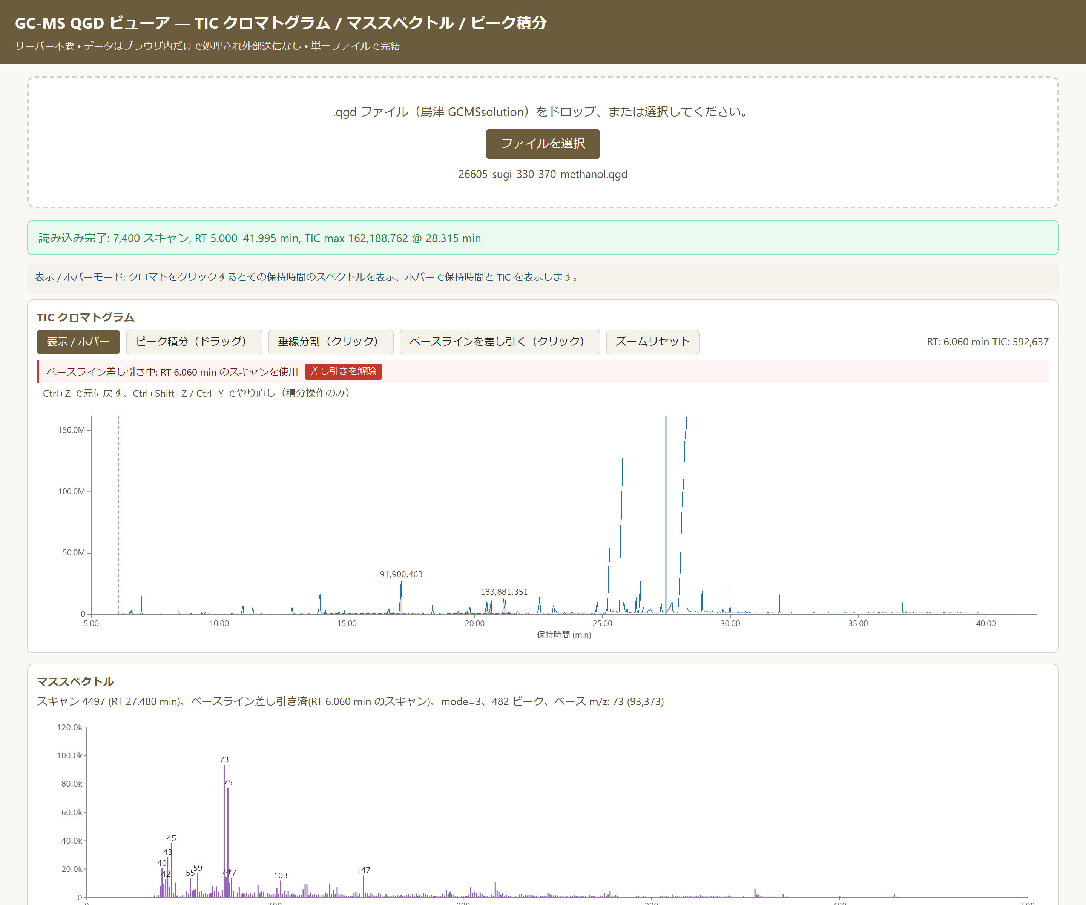Click the RT: 6.060 min TIC readout
1086x905 pixels.
[987, 342]
